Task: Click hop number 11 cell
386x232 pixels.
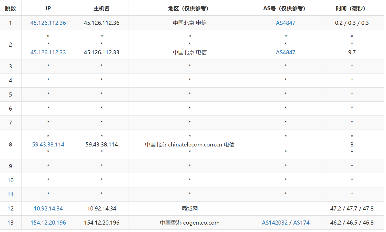Action: point(11,194)
